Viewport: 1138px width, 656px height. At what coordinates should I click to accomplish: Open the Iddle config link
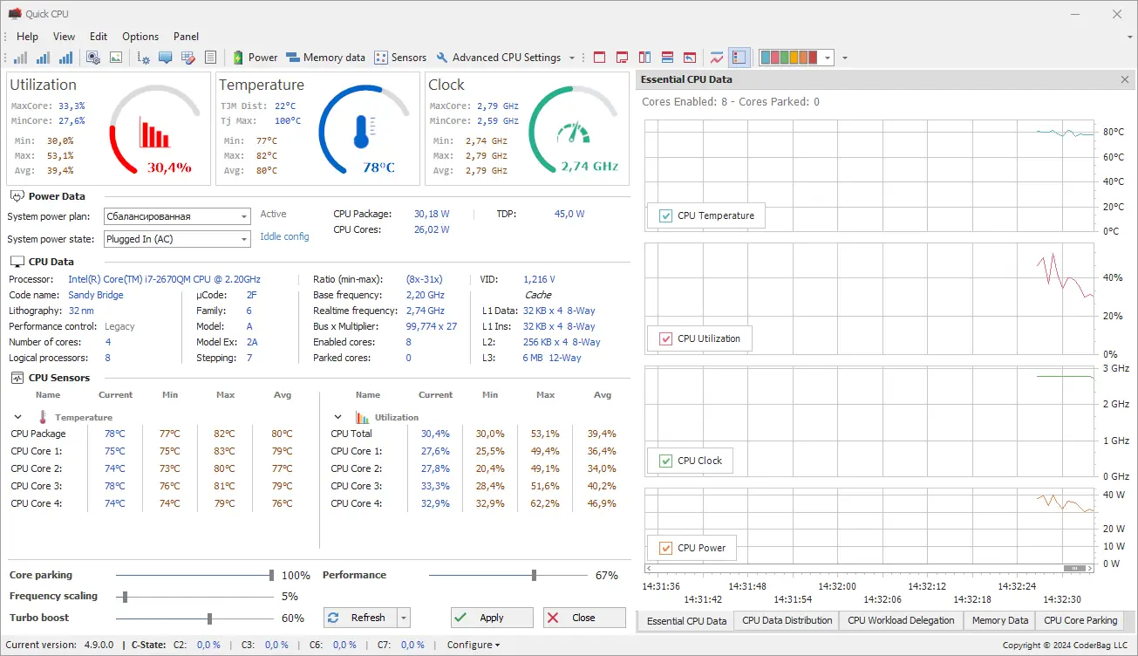point(284,236)
